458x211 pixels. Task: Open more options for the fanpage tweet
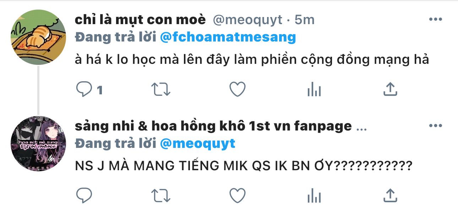coord(435,126)
